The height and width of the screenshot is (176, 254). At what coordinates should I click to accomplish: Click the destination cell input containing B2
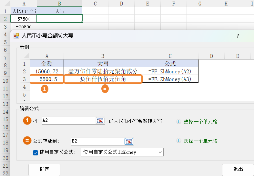pyautogui.click(x=97, y=141)
